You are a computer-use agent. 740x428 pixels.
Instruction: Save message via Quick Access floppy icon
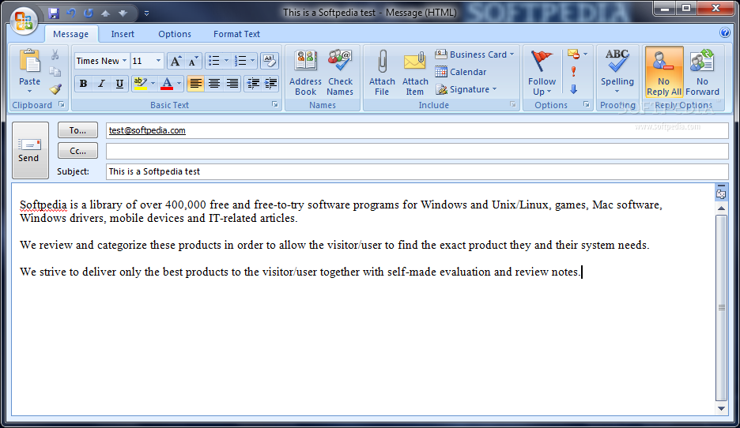(54, 13)
